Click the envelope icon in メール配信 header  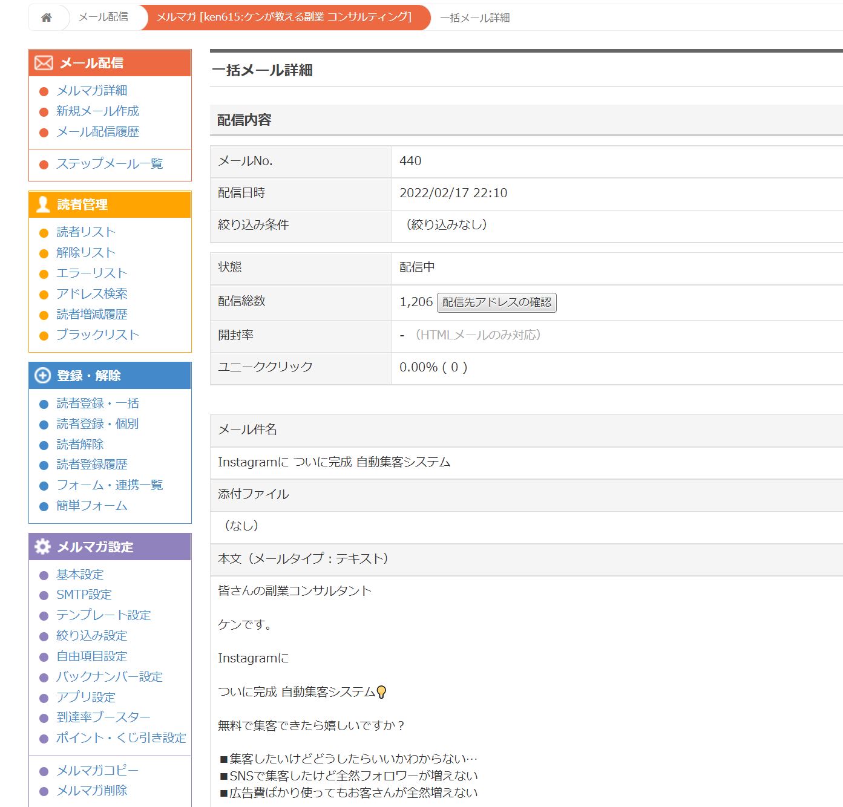[44, 63]
